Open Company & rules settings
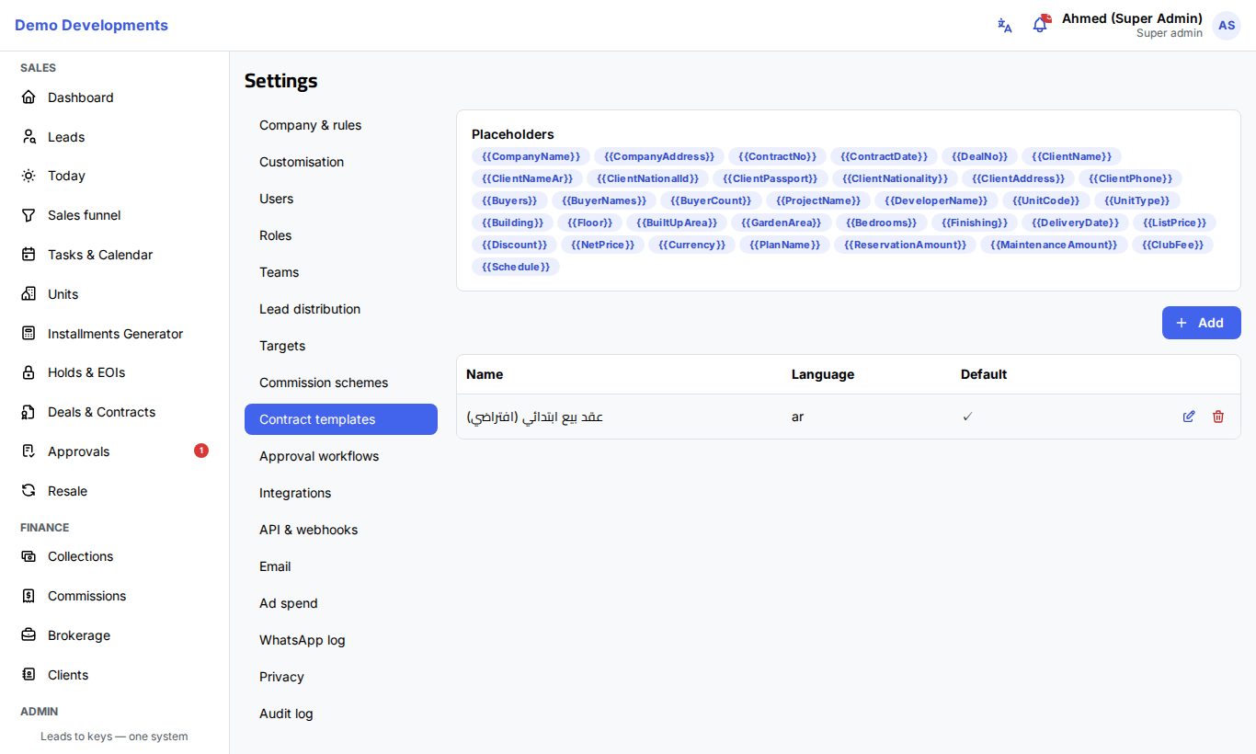This screenshot has width=1256, height=754. tap(341, 125)
